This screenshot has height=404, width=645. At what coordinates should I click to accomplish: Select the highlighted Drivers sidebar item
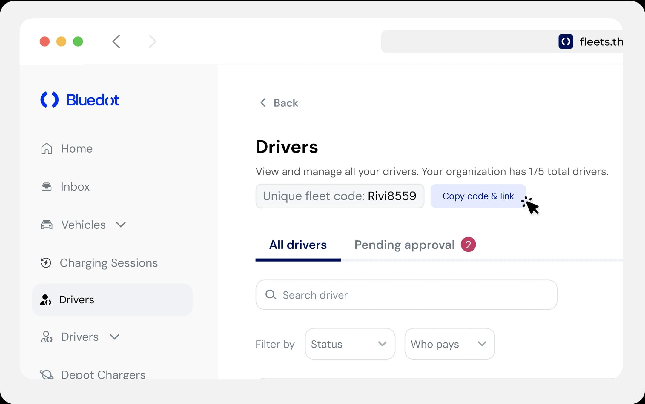coord(112,300)
